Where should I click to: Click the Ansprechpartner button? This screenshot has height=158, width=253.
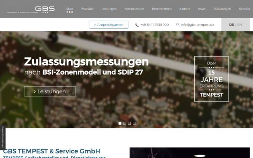click(x=109, y=25)
